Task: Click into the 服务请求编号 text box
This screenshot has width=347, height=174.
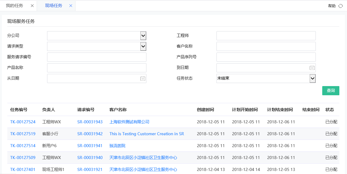Action: pos(97,57)
